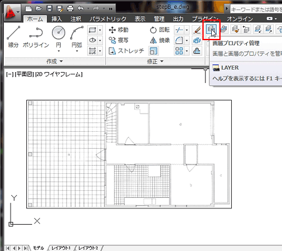The image size is (282, 251).
Task: Click the Scale icon beside ストレッチ
Action: (154, 51)
